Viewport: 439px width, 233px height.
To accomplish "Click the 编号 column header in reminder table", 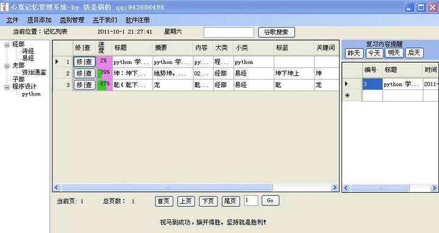I will 373,70.
